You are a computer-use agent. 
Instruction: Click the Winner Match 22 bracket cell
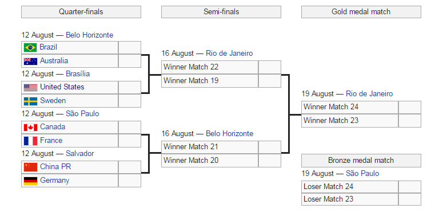[210, 67]
